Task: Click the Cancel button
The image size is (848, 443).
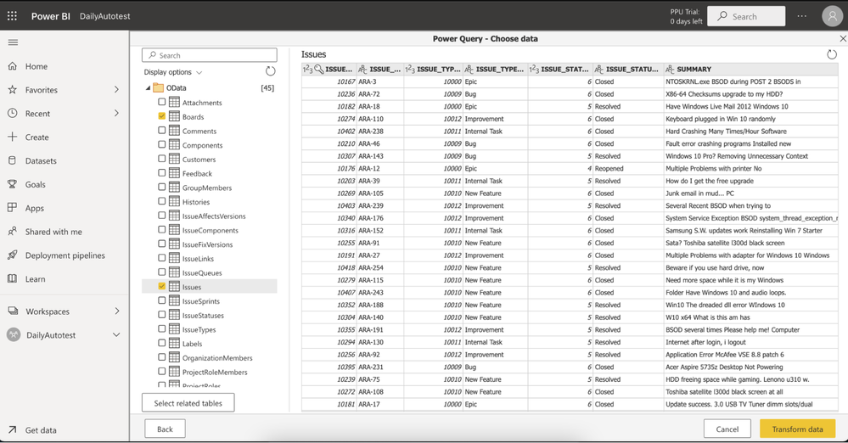Action: tap(727, 429)
